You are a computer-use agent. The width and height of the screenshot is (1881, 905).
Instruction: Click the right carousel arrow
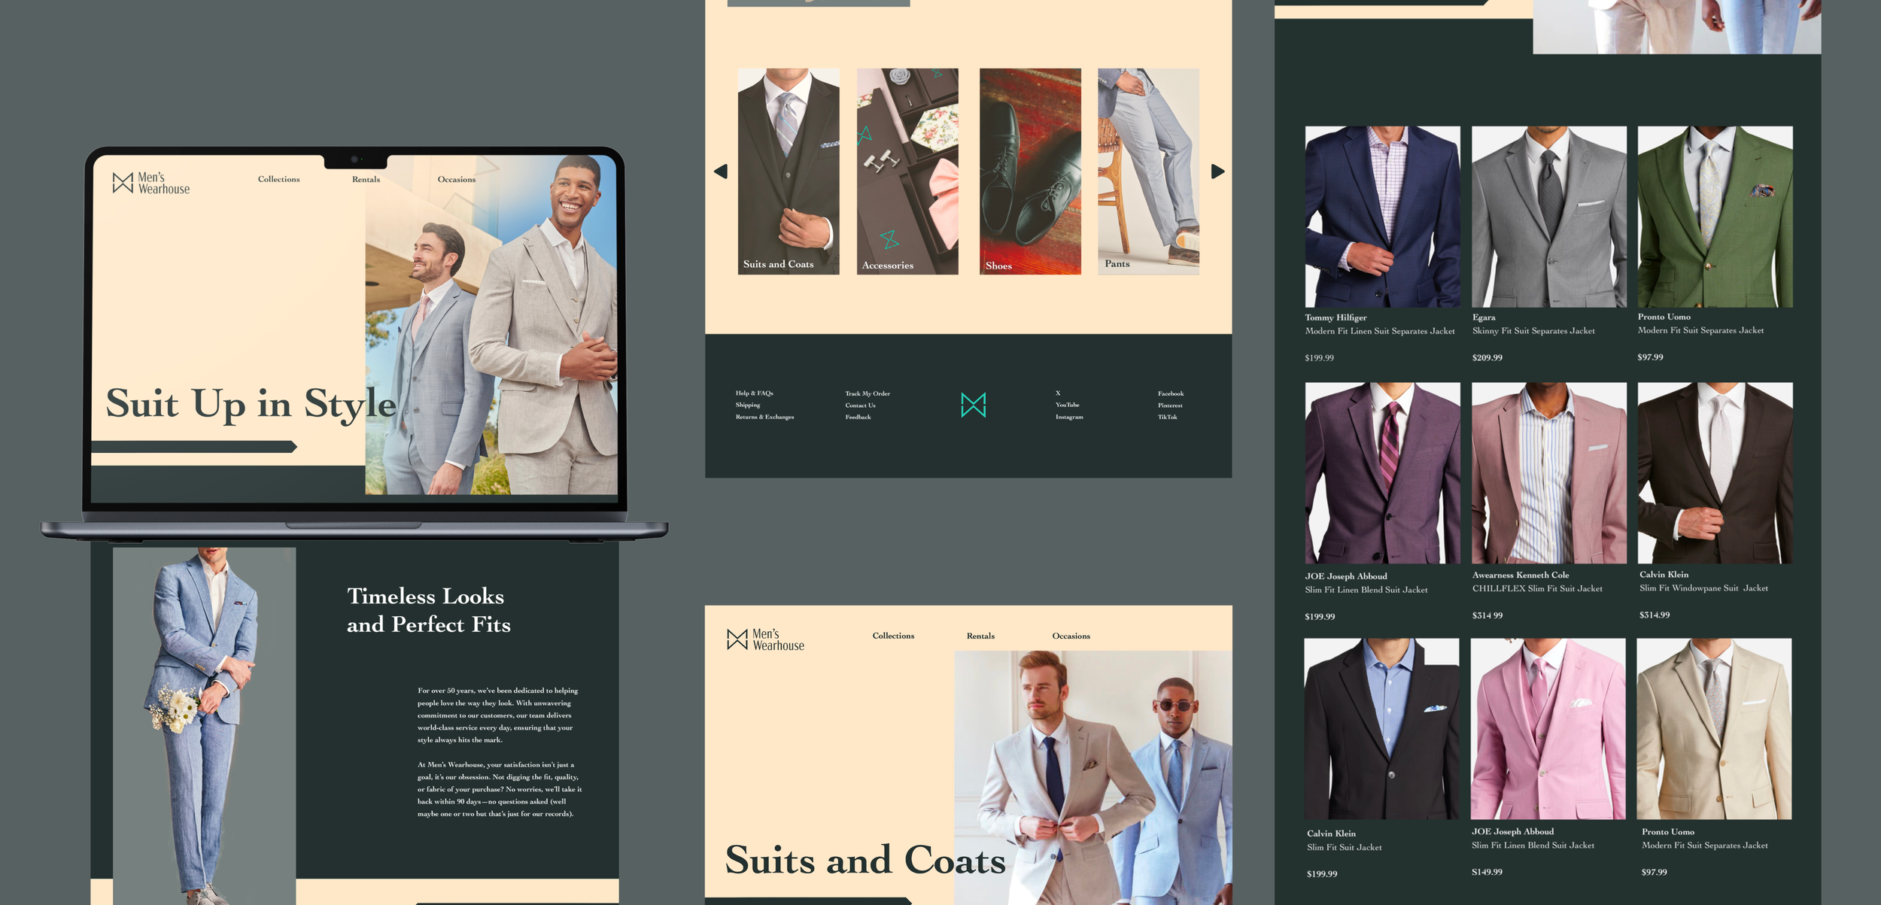[1217, 172]
